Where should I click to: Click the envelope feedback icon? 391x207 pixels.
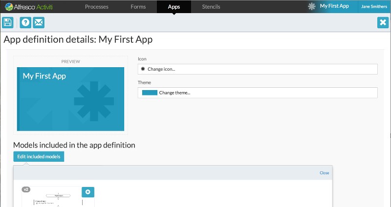39,23
